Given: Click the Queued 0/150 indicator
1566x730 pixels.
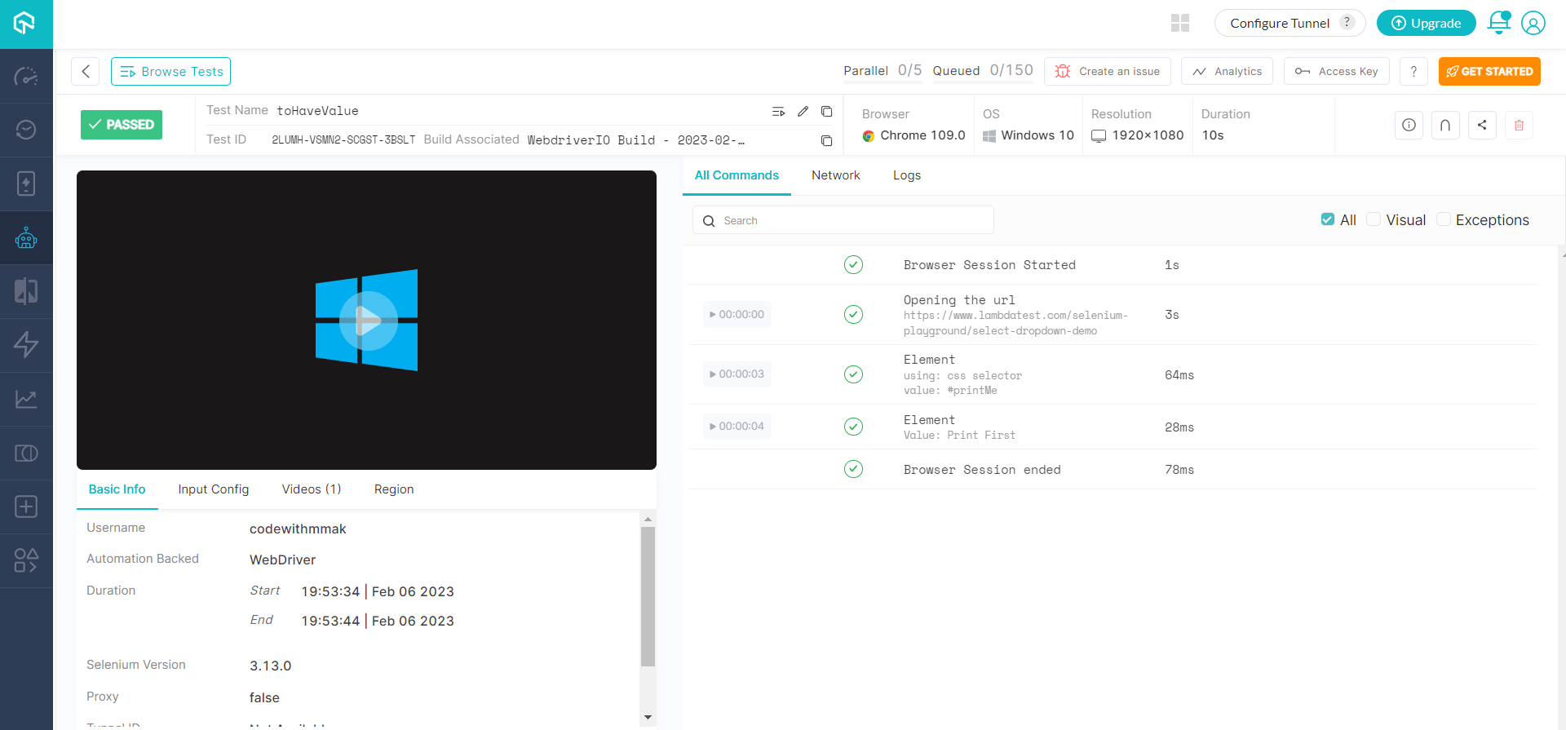Looking at the screenshot, I should click(x=983, y=71).
